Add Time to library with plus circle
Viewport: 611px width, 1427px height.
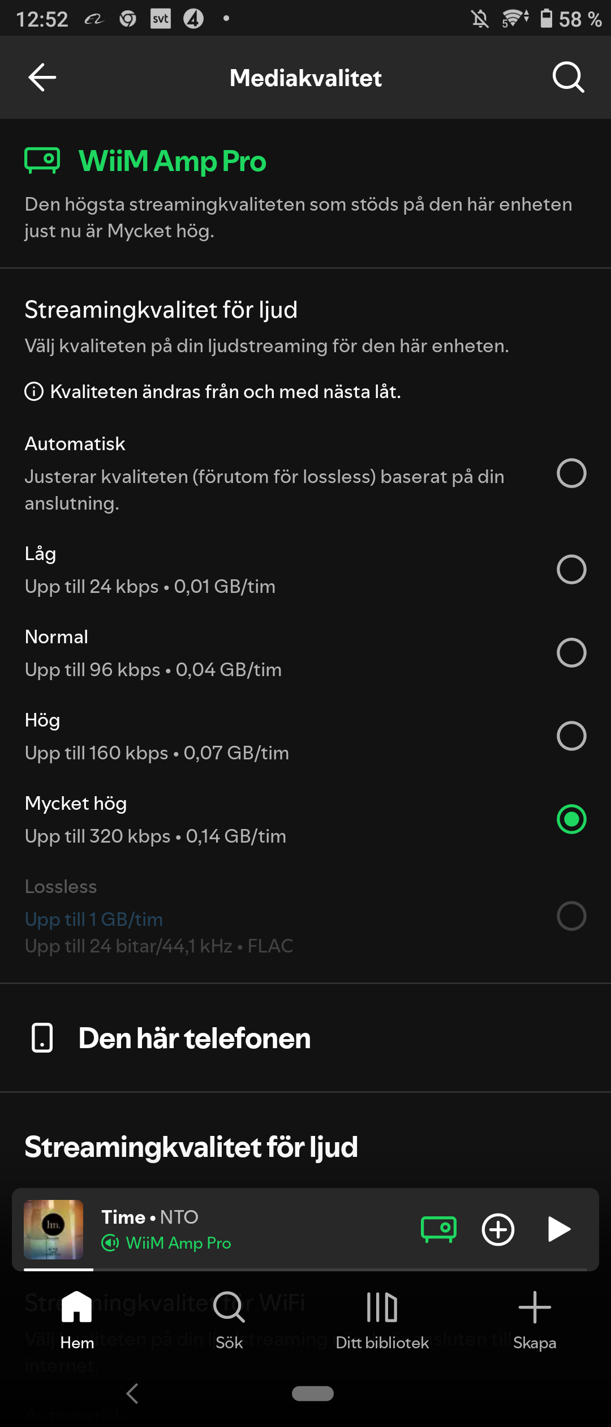click(x=498, y=1229)
